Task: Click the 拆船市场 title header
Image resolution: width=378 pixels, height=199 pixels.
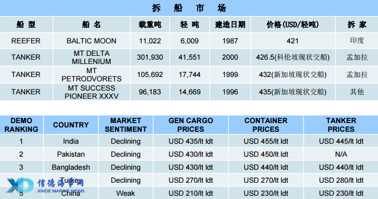Action: coord(189,8)
